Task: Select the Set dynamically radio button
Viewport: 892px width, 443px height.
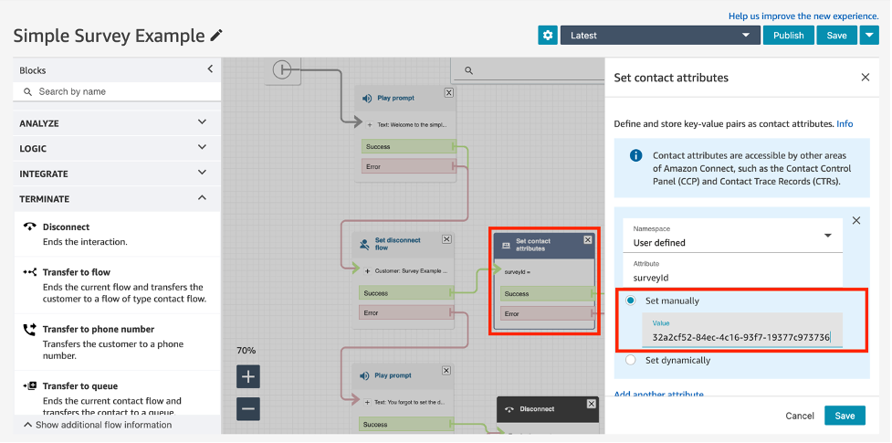Action: pos(630,360)
